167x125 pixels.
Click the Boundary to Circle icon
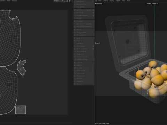pyautogui.click(x=75, y=57)
